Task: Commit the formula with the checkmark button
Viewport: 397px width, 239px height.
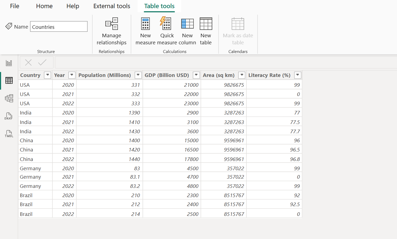Action: pyautogui.click(x=42, y=63)
